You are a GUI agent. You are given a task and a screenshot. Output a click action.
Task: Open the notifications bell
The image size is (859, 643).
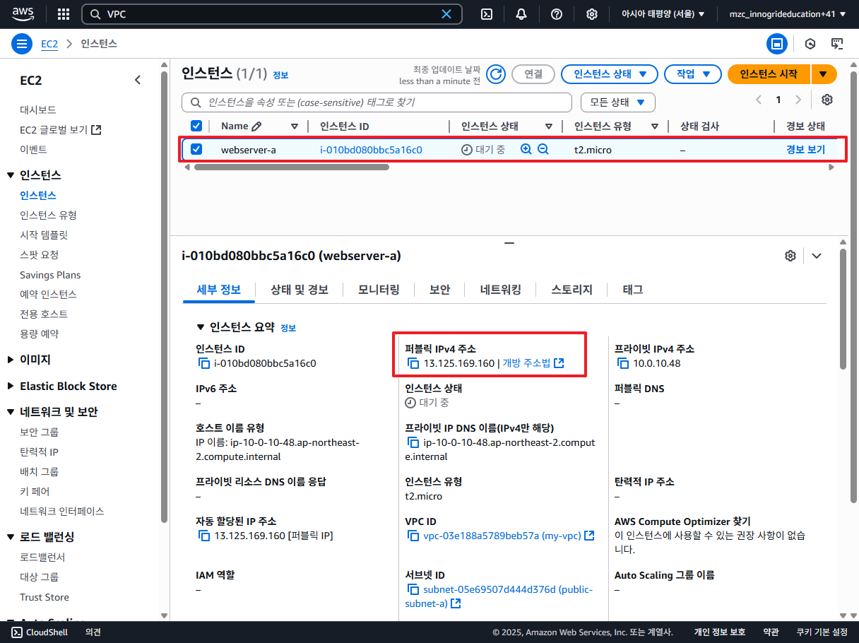[521, 14]
